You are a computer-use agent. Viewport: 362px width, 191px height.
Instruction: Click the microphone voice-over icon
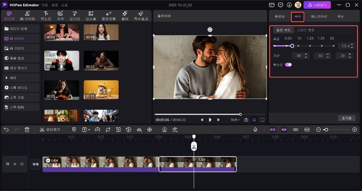pos(256,130)
